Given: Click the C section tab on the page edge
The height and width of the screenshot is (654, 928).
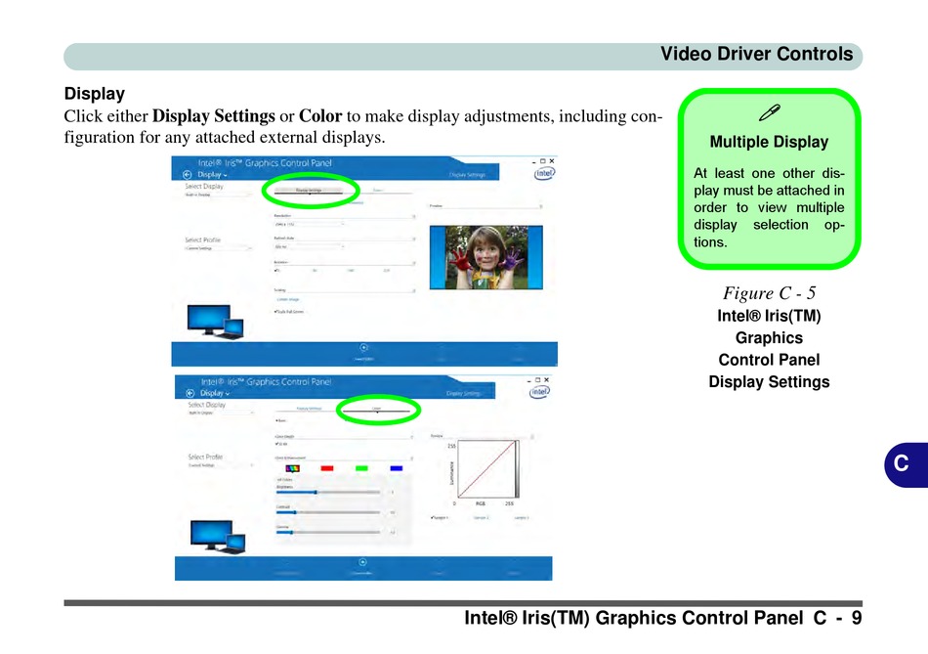Looking at the screenshot, I should [x=906, y=464].
